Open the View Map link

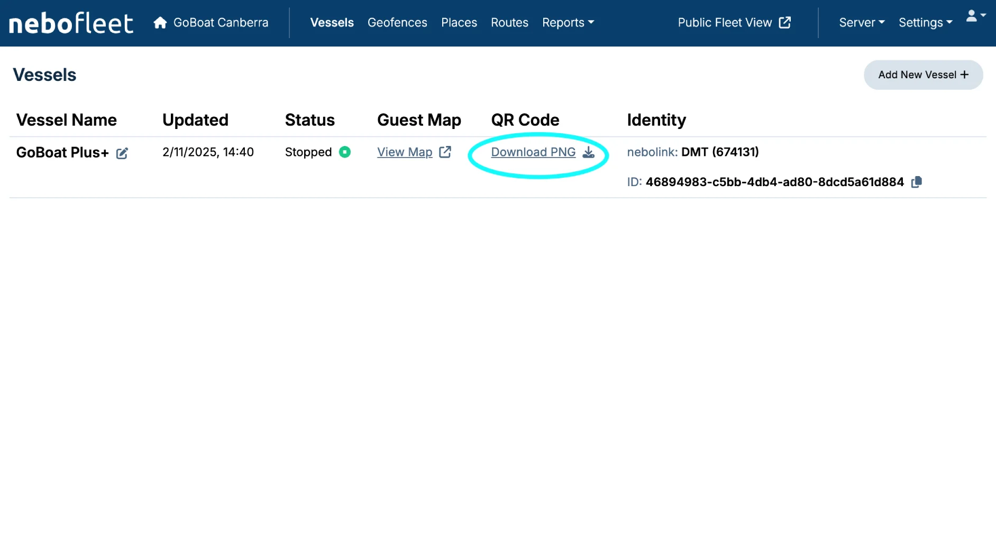(405, 152)
